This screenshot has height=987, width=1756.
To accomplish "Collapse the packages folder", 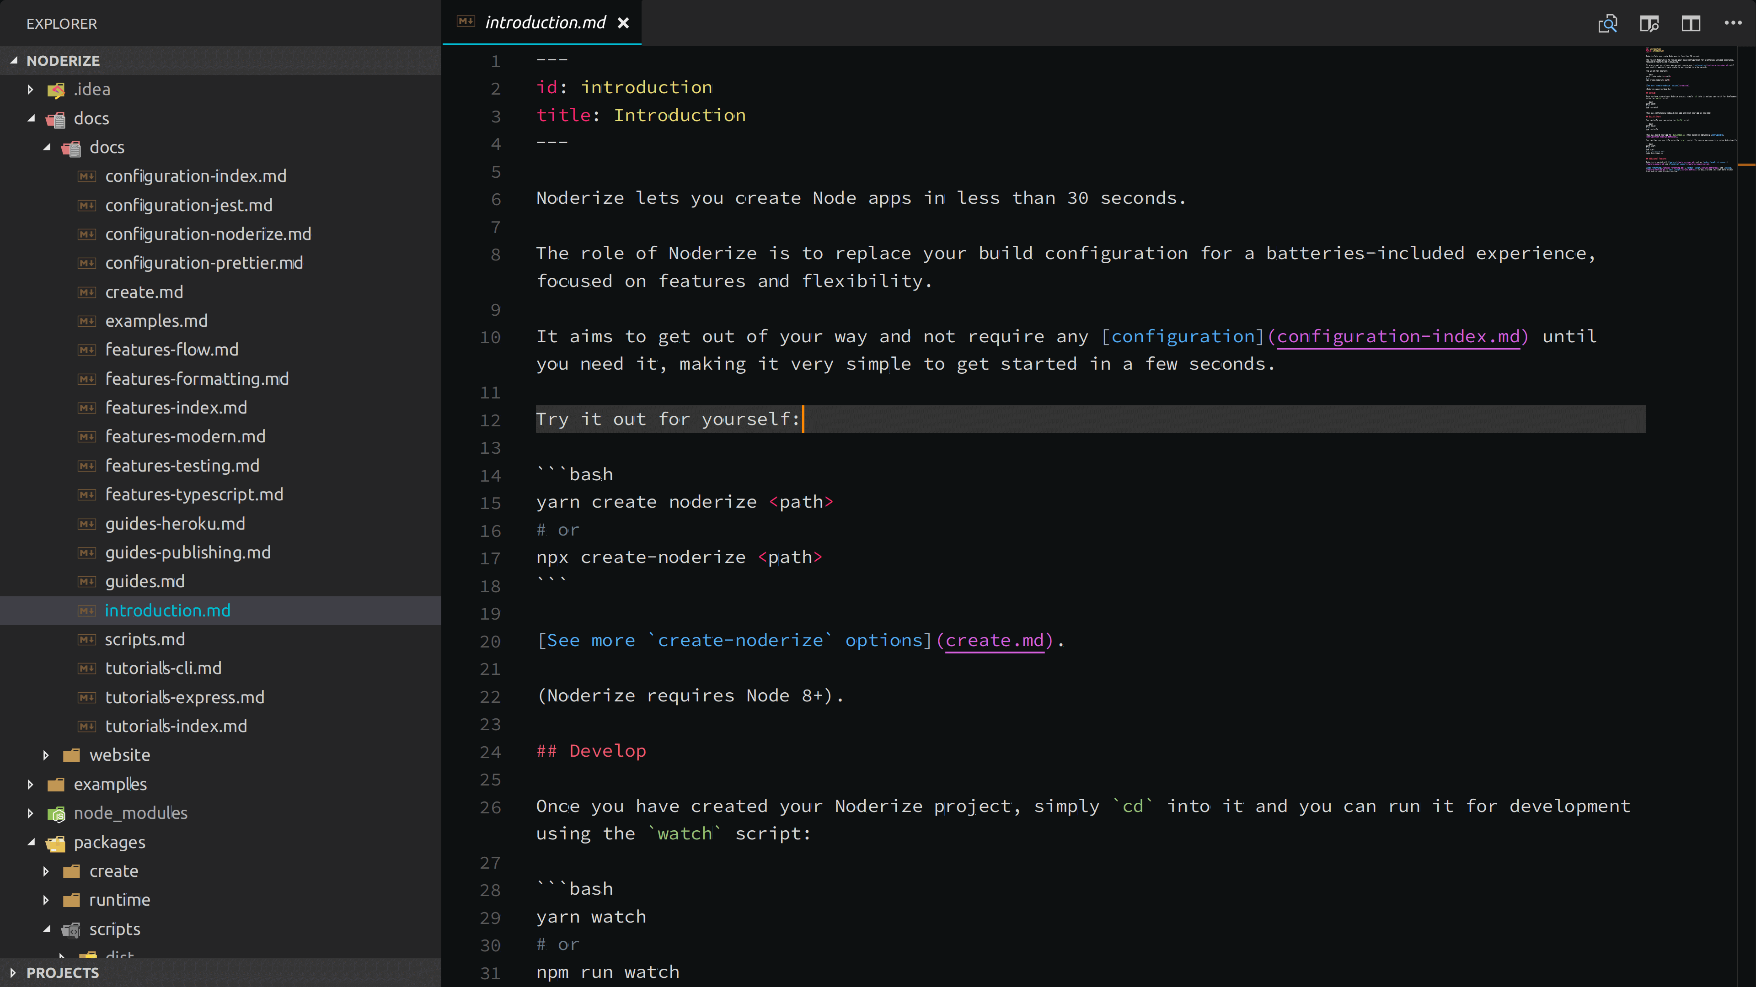I will coord(31,843).
